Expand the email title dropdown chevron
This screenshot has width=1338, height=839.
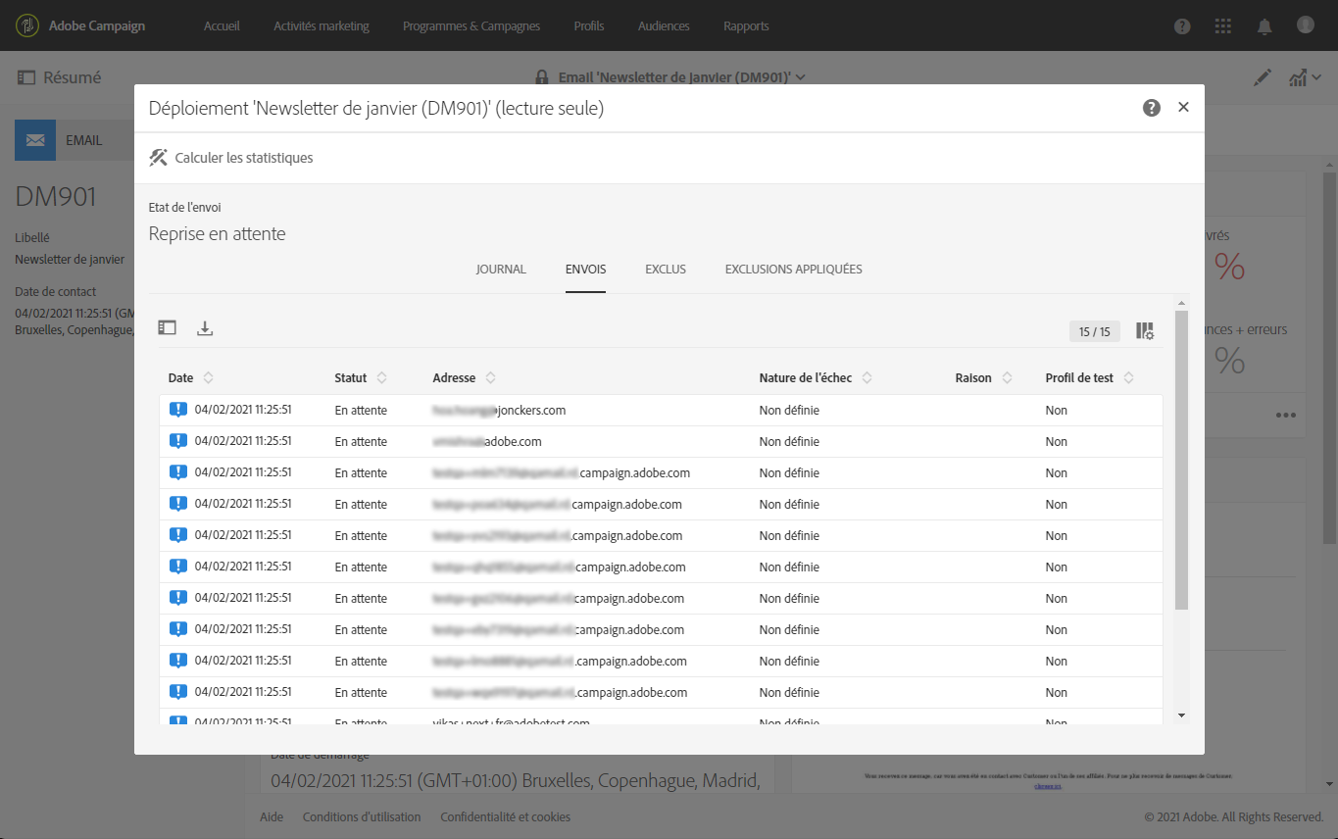[801, 77]
